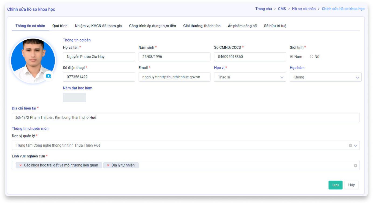Image resolution: width=373 pixels, height=204 pixels.
Task: Open the Học hàm dropdown
Action: (x=326, y=77)
